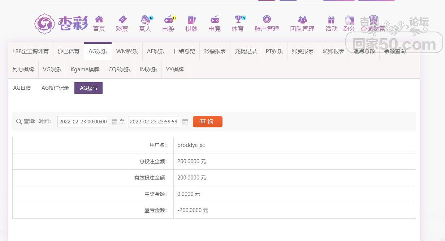Open 团队管理 people group icon

(x=302, y=20)
